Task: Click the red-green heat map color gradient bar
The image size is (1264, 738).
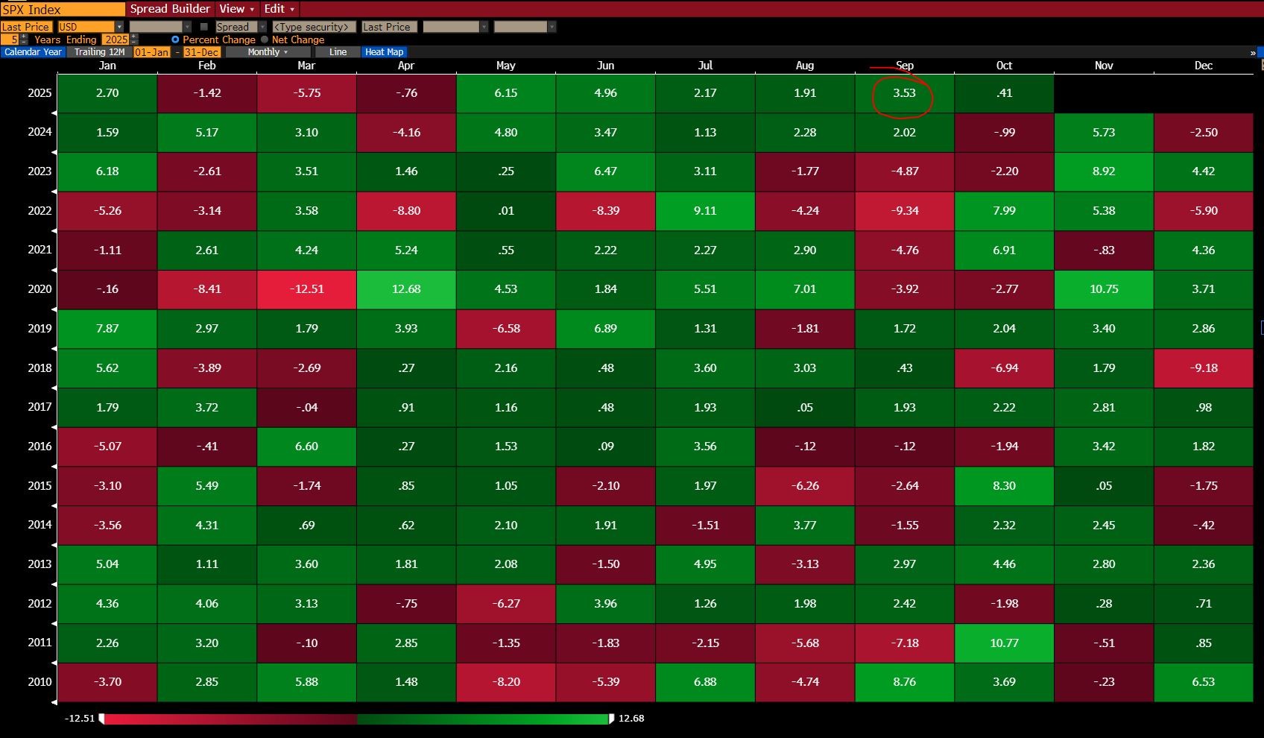Action: click(356, 719)
